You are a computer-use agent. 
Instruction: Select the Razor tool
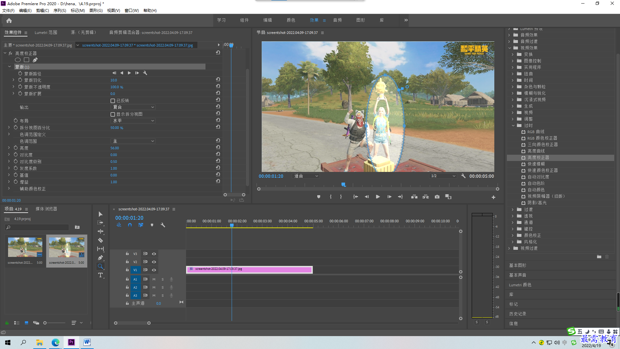[100, 240]
